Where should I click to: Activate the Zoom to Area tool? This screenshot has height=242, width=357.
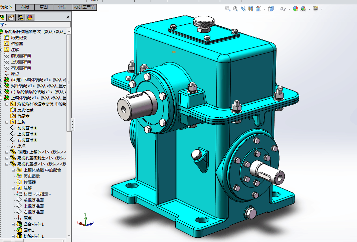click(235, 9)
